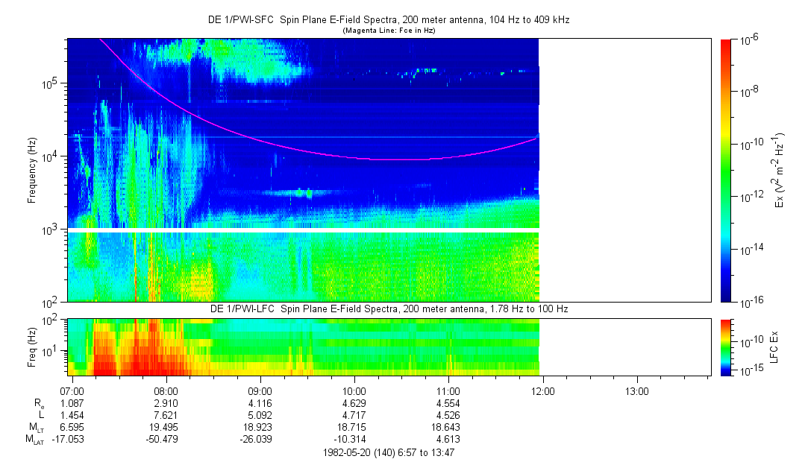Select the 12:00 time tick label
Image resolution: width=808 pixels, height=462 pixels.
tap(542, 390)
